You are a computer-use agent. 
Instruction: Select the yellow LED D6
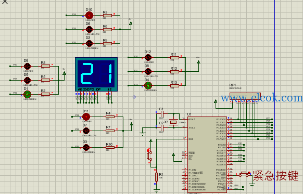(x=89, y=29)
